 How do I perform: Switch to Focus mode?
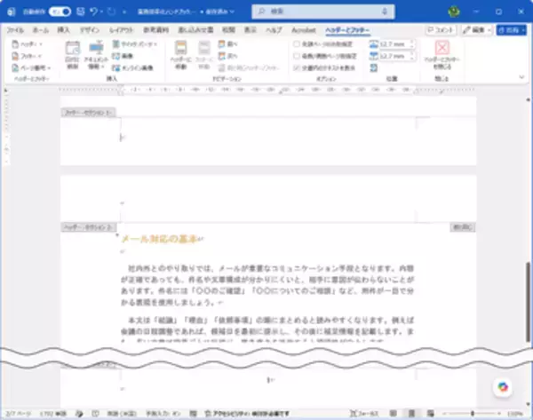pos(364,414)
